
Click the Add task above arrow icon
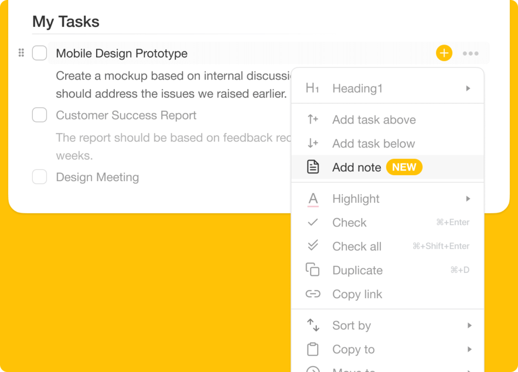coord(313,120)
